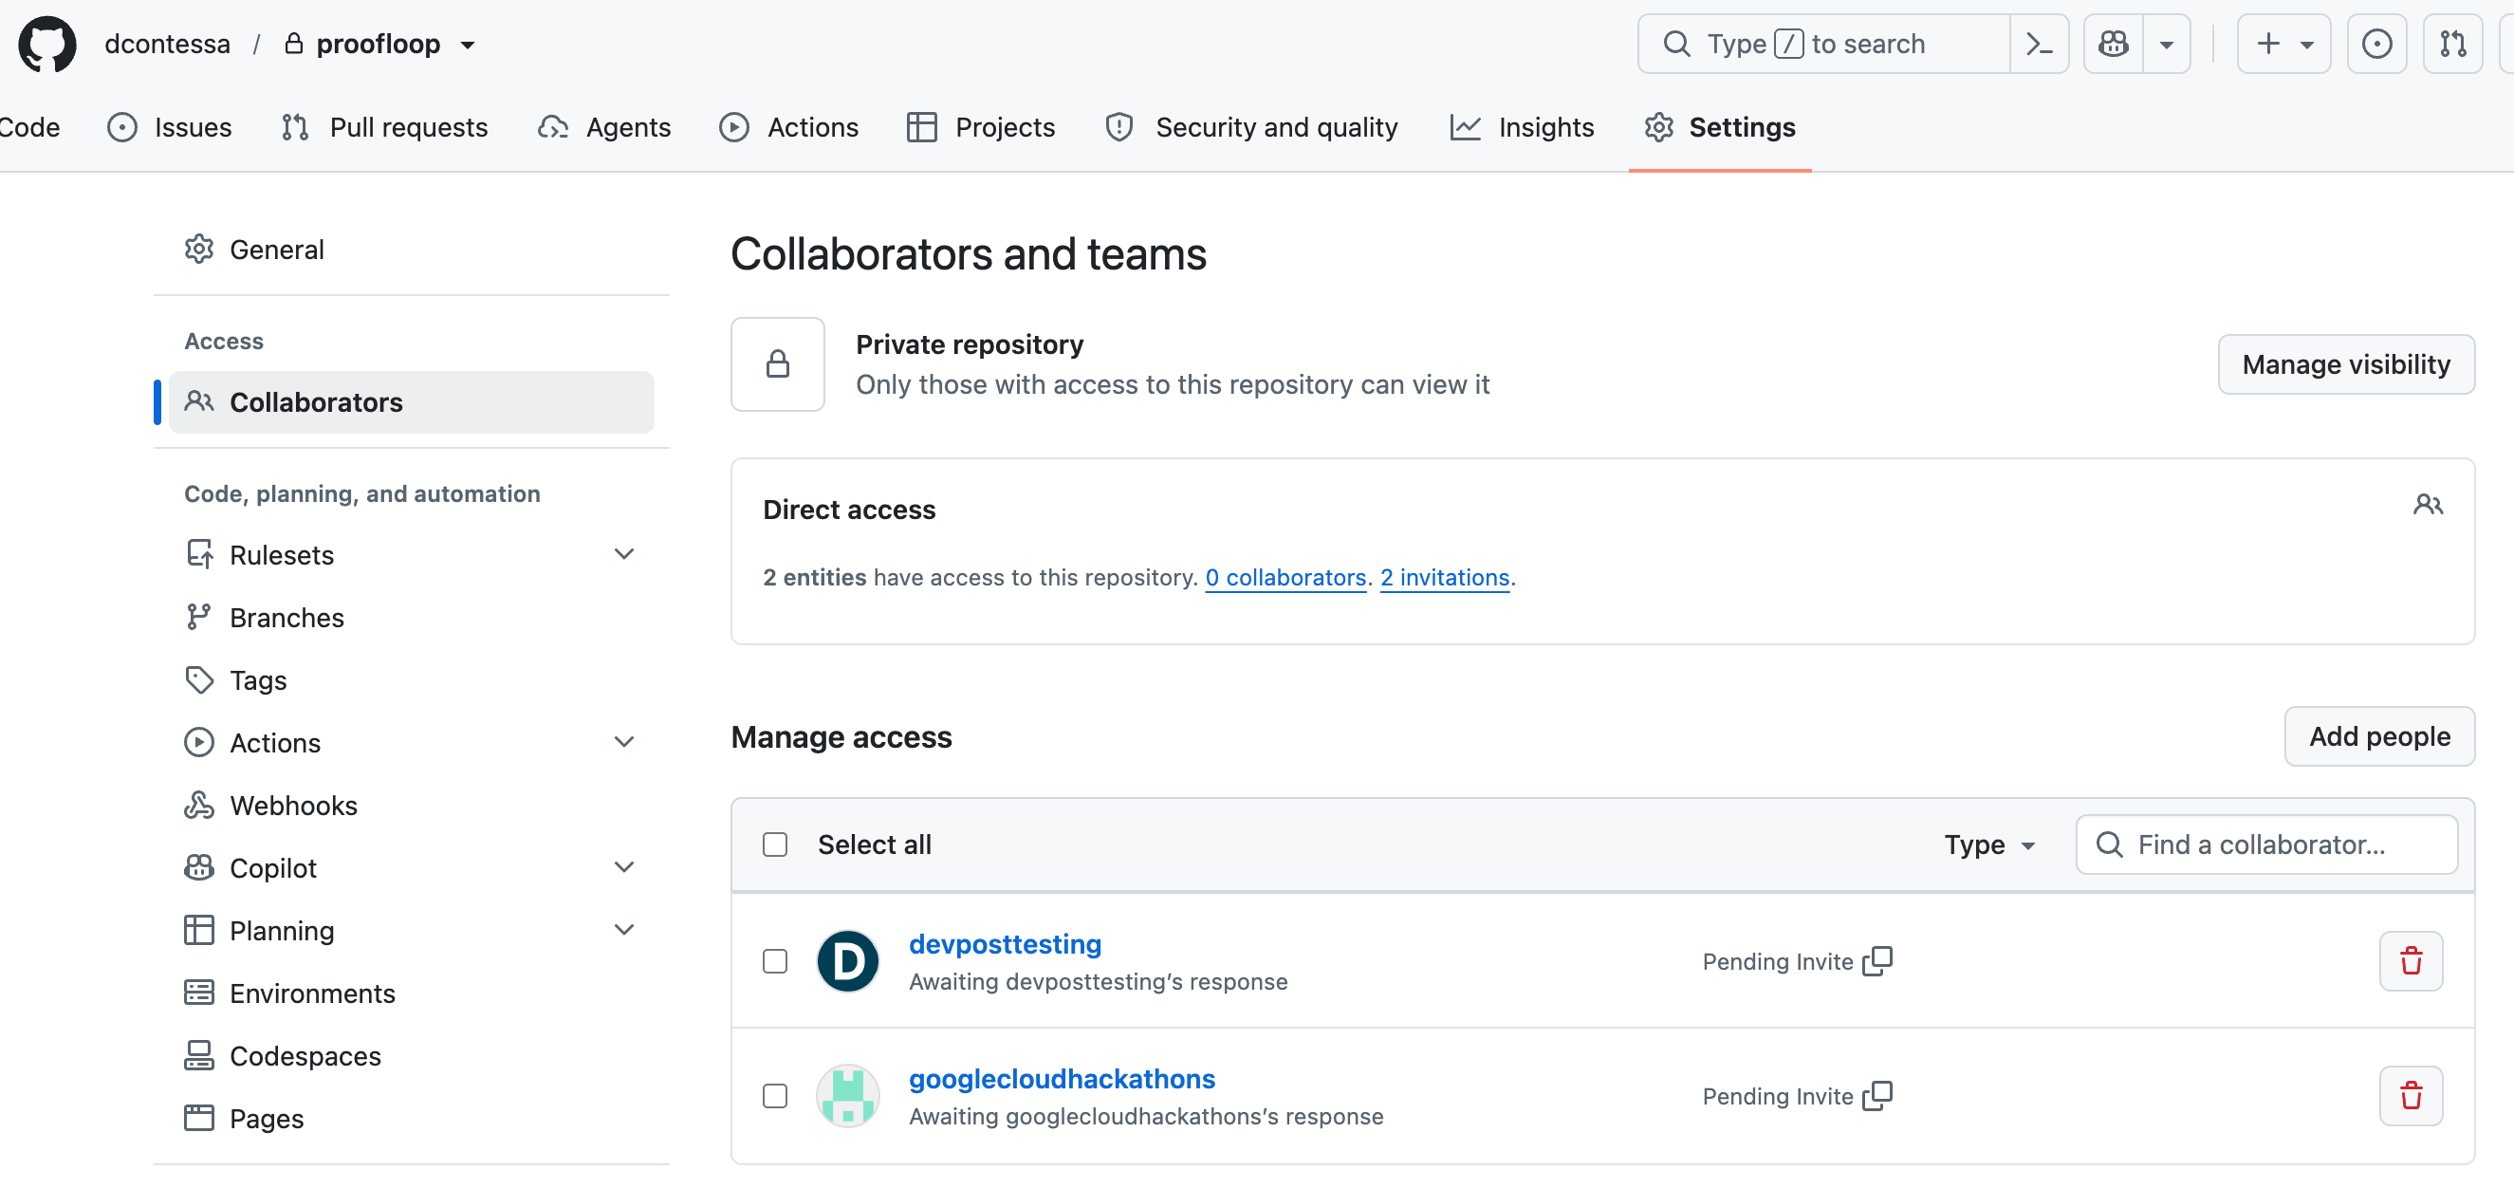Copy invite link for devposttesting
2514x1188 pixels.
[1876, 961]
